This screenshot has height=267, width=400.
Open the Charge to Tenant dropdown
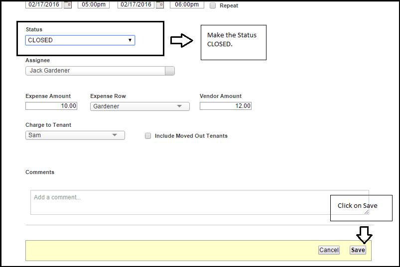[75, 135]
